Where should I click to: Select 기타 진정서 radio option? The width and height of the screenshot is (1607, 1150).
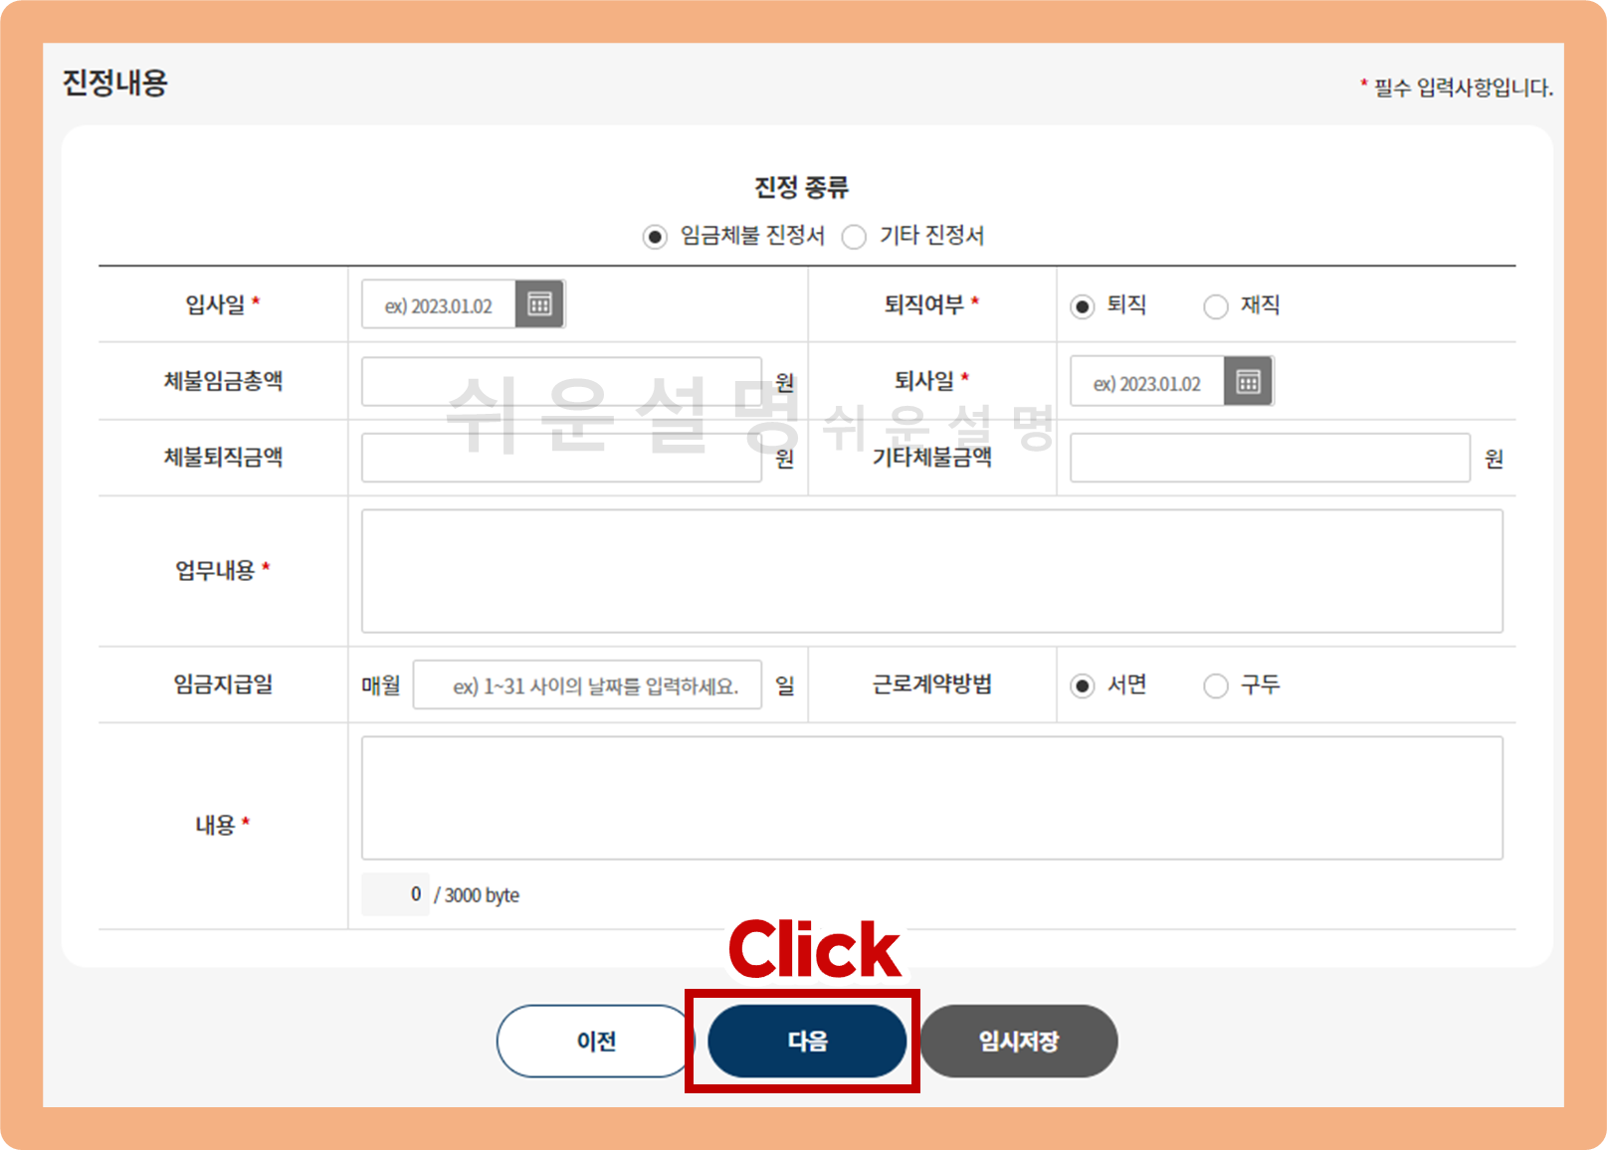point(854,237)
